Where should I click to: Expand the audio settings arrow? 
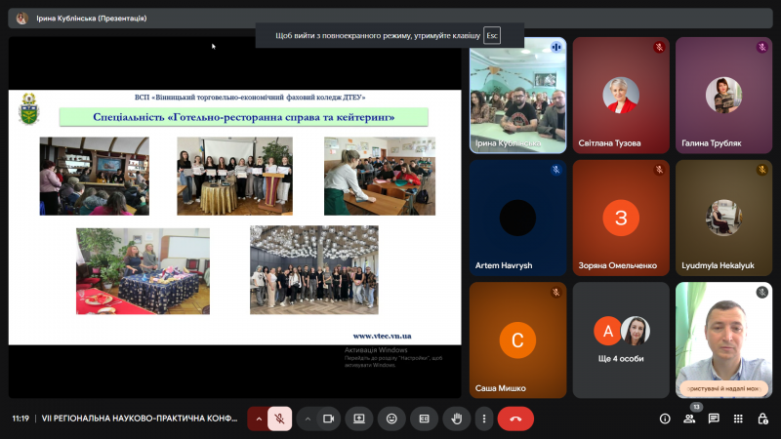[259, 419]
